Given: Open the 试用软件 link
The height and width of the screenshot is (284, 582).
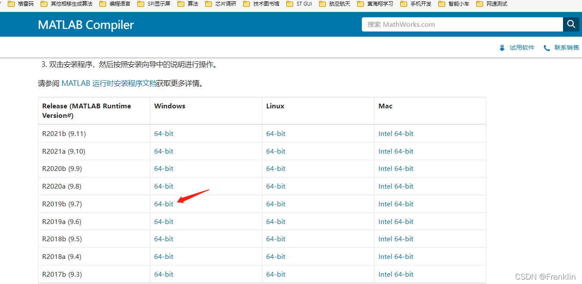Looking at the screenshot, I should tap(522, 48).
